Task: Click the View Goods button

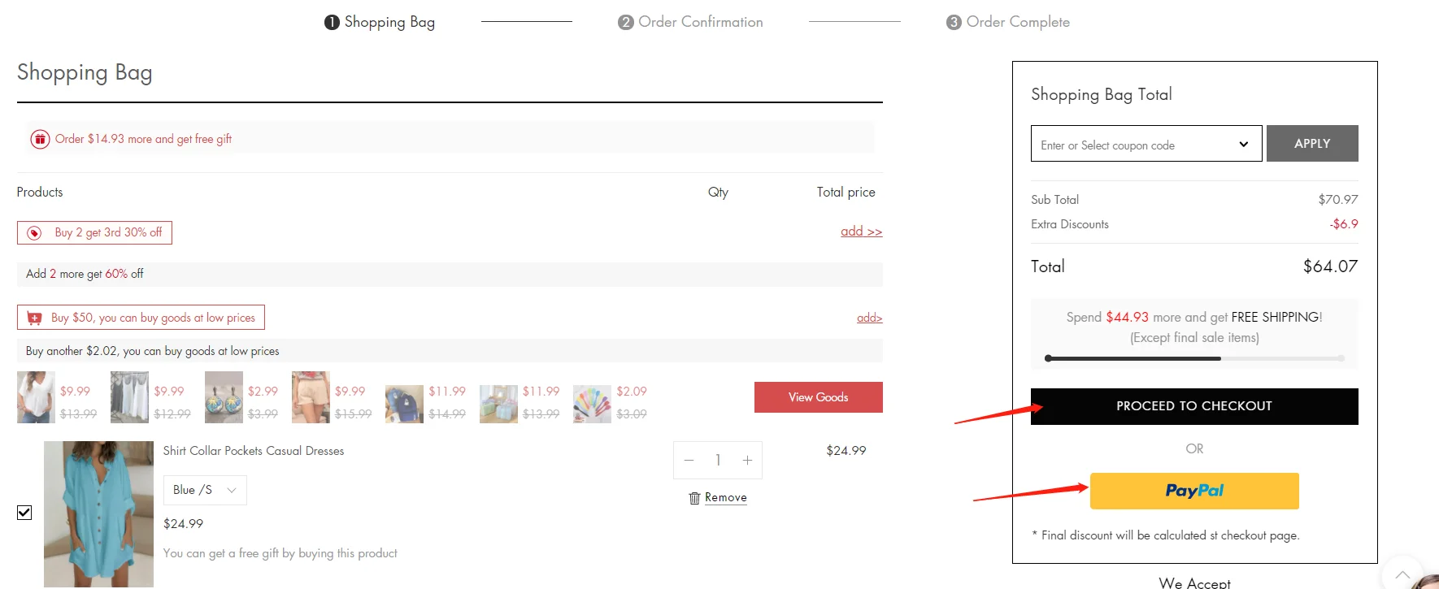Action: pyautogui.click(x=818, y=397)
